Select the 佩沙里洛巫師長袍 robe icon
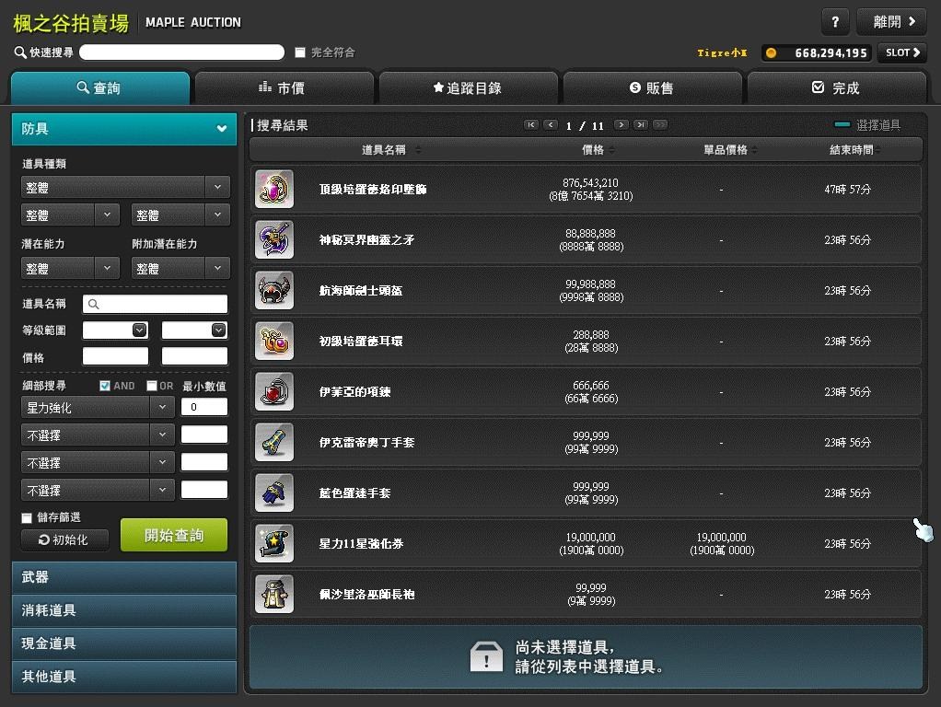Screen dimensions: 941x707 click(x=273, y=594)
